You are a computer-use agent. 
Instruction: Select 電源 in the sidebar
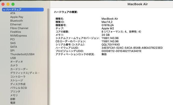pyautogui.click(x=13, y=103)
